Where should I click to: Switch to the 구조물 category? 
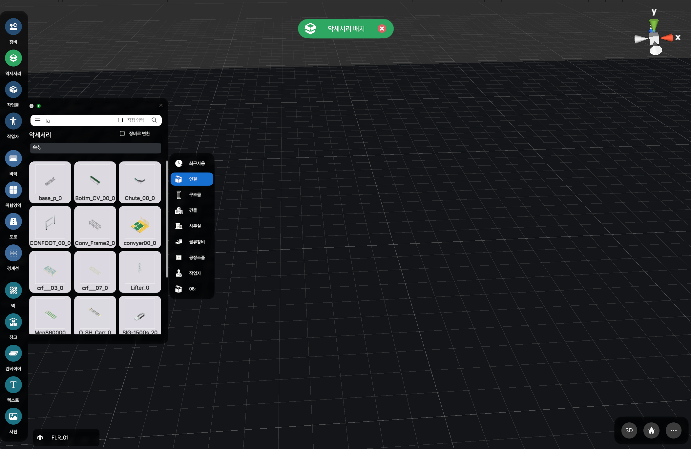tap(192, 195)
